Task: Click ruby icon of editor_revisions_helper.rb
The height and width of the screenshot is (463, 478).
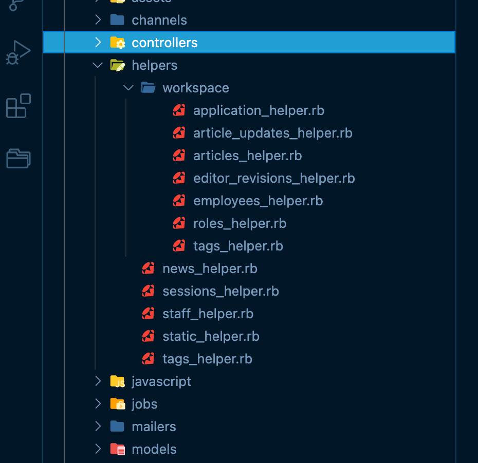Action: pyautogui.click(x=179, y=178)
